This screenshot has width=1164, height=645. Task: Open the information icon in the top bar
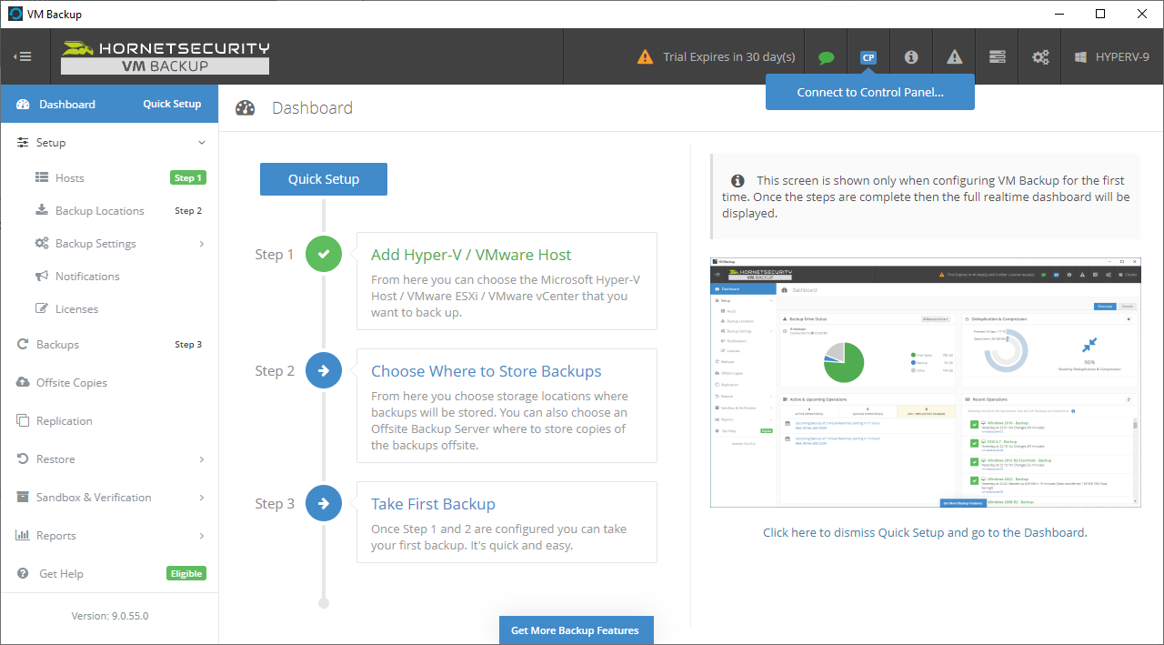(911, 57)
